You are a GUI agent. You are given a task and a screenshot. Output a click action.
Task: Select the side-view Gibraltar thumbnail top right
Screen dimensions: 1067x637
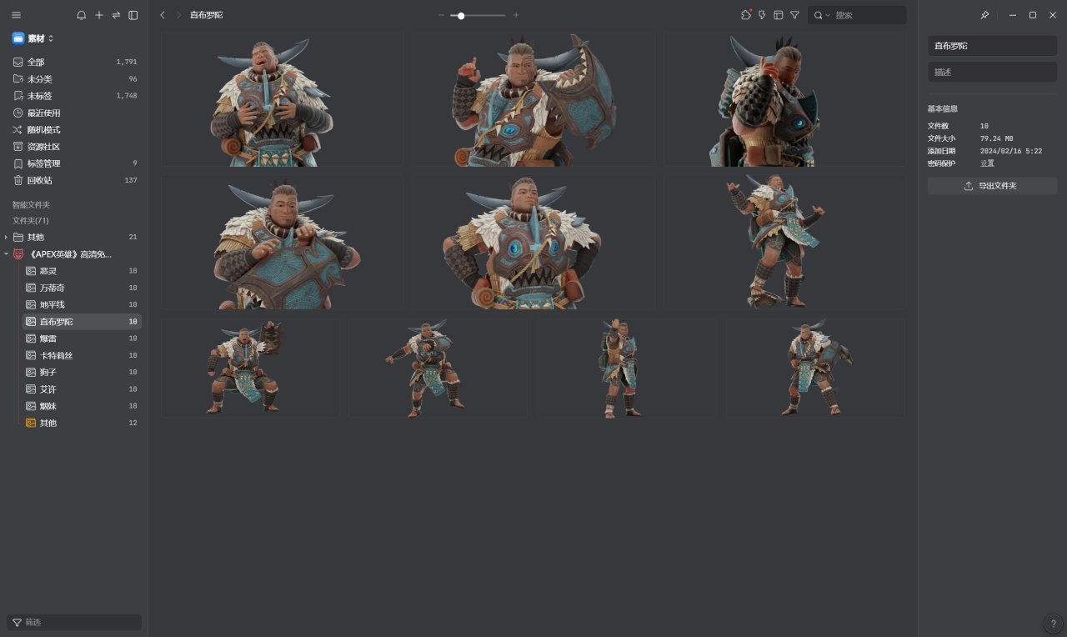pos(784,99)
